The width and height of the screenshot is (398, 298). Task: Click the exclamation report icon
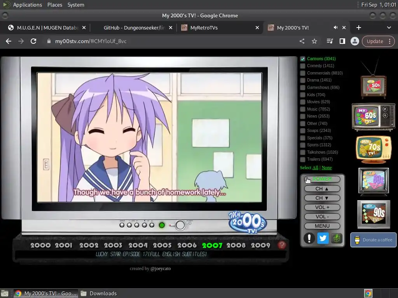pos(309,238)
